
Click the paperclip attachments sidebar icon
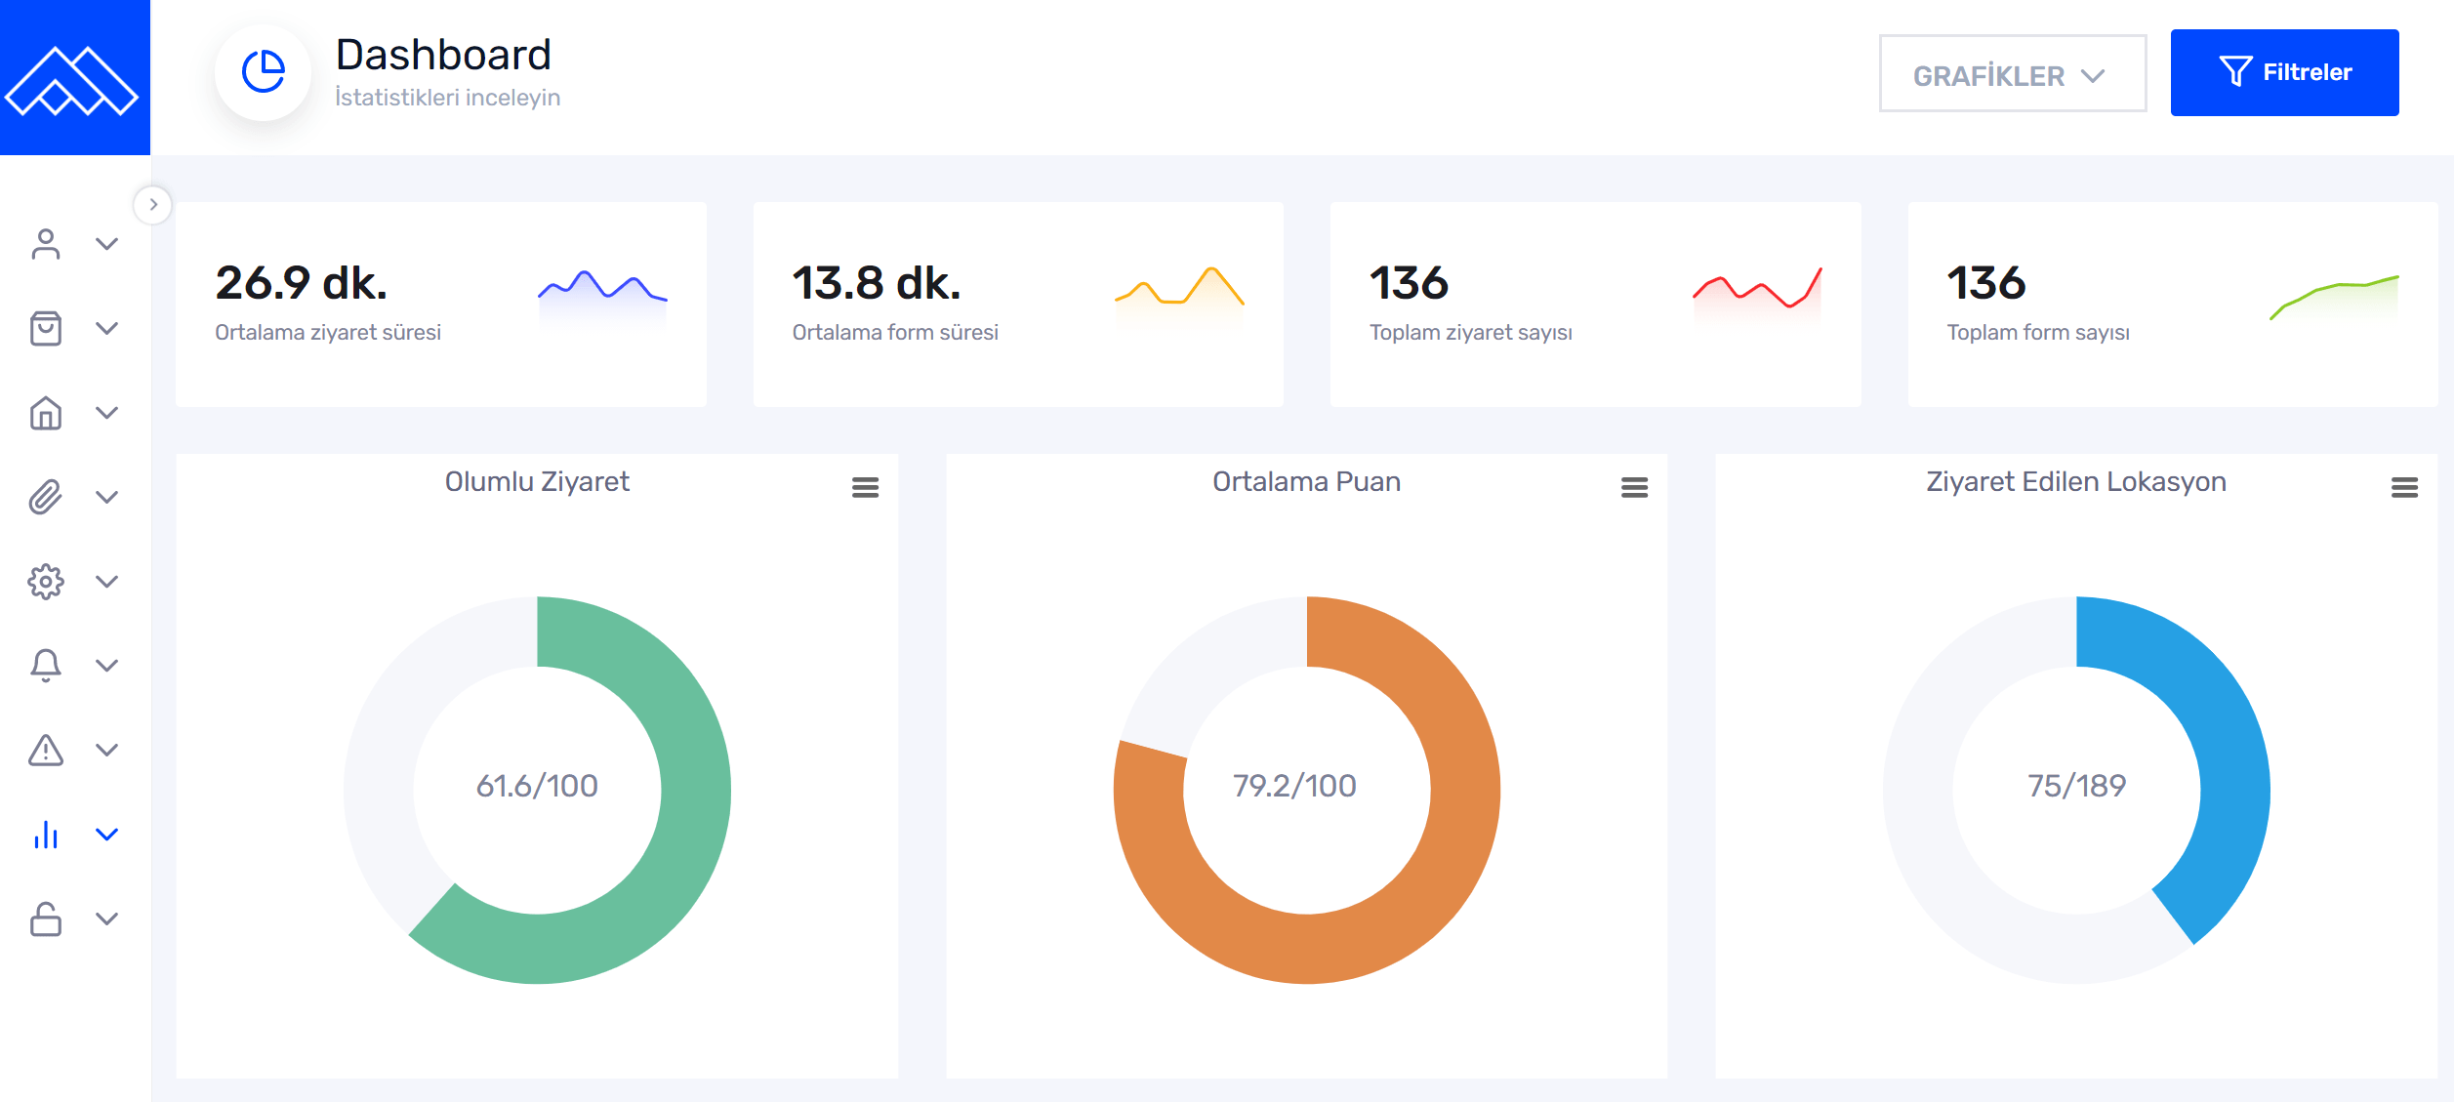click(x=46, y=497)
